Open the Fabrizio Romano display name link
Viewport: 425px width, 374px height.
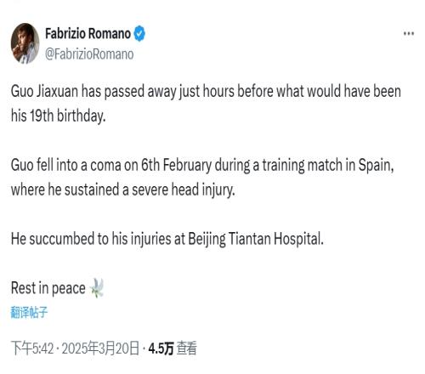88,34
